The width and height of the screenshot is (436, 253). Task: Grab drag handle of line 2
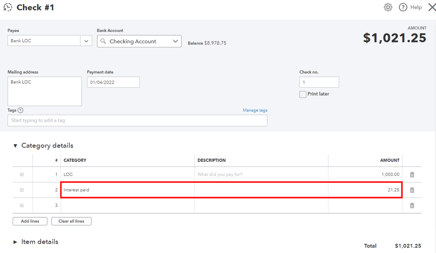(x=22, y=190)
